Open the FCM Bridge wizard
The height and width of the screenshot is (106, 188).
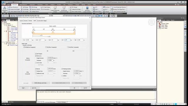pyautogui.click(x=25, y=9)
